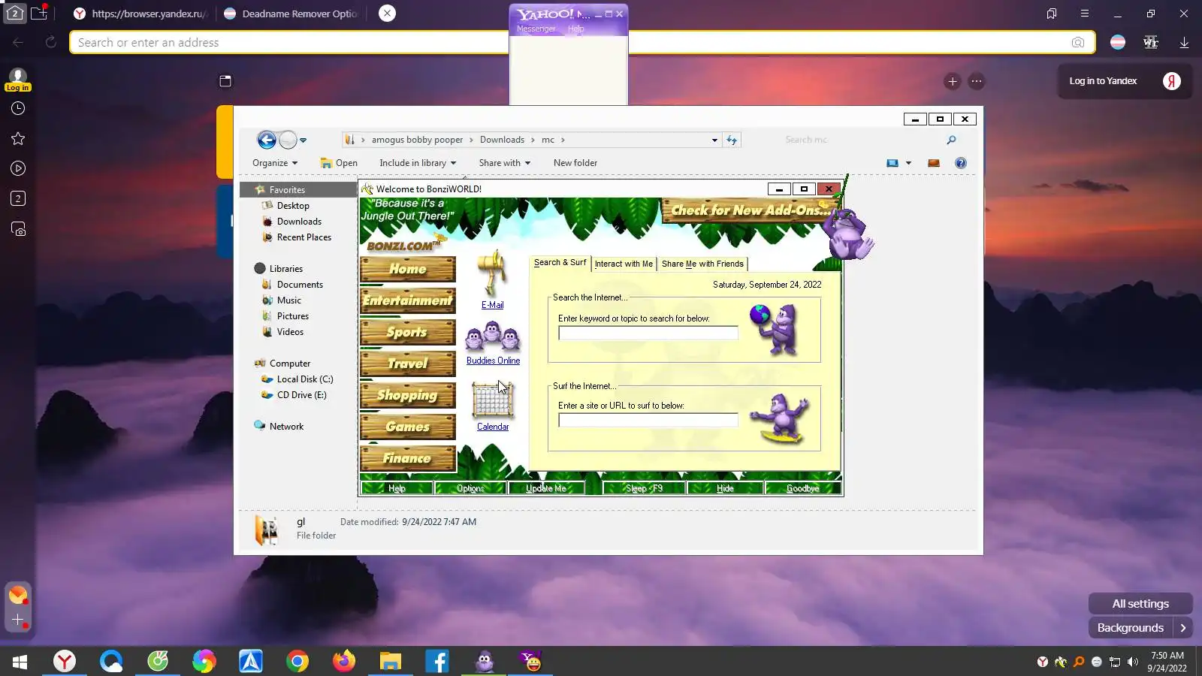Open the Explorer address bar history dropdown
Screen dimensions: 1202x676
[714, 140]
